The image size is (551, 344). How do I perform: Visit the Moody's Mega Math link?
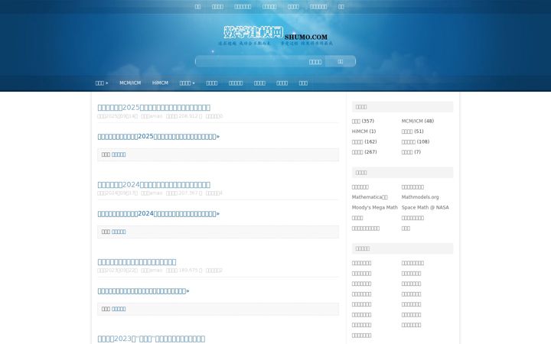374,207
